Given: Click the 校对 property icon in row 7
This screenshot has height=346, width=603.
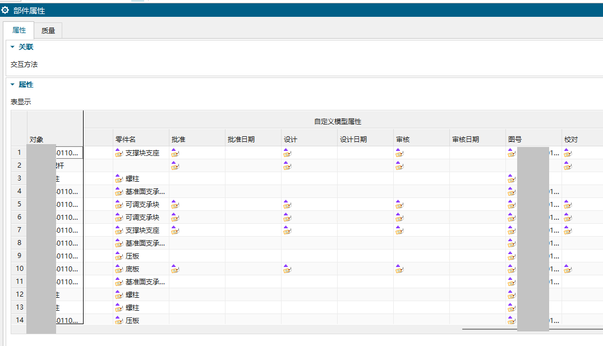Looking at the screenshot, I should click(x=568, y=230).
